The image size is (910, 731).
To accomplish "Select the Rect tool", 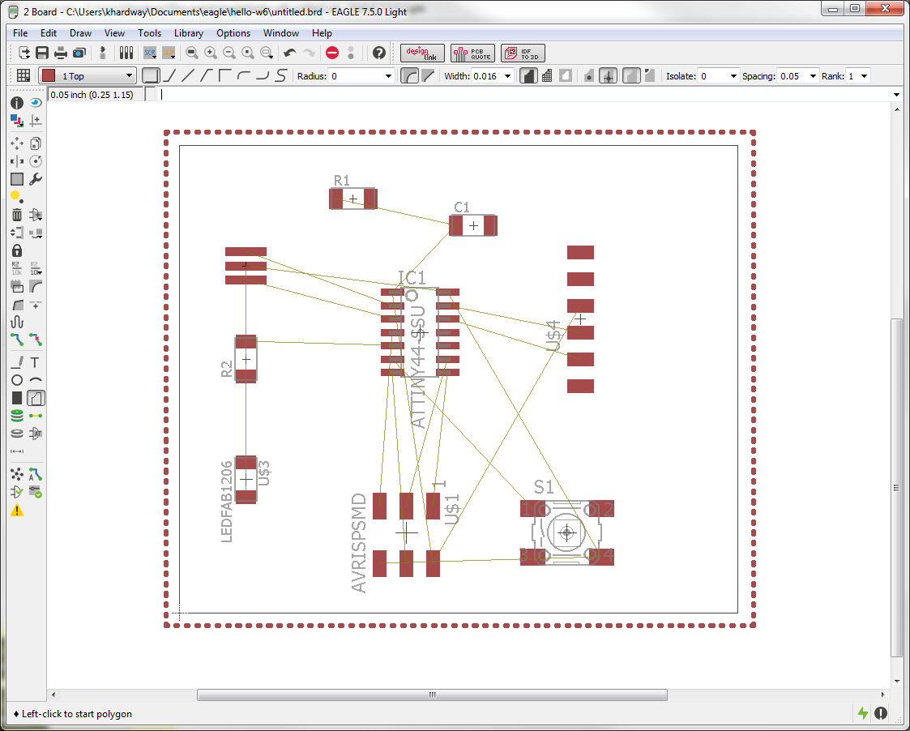I will [x=17, y=398].
